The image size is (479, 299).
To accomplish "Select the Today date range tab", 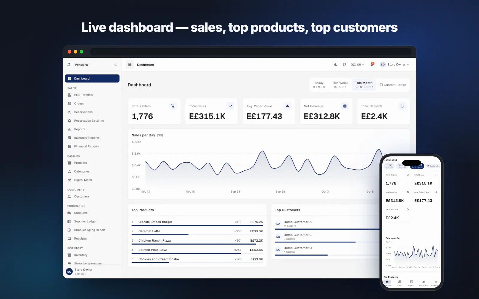I will click(319, 85).
